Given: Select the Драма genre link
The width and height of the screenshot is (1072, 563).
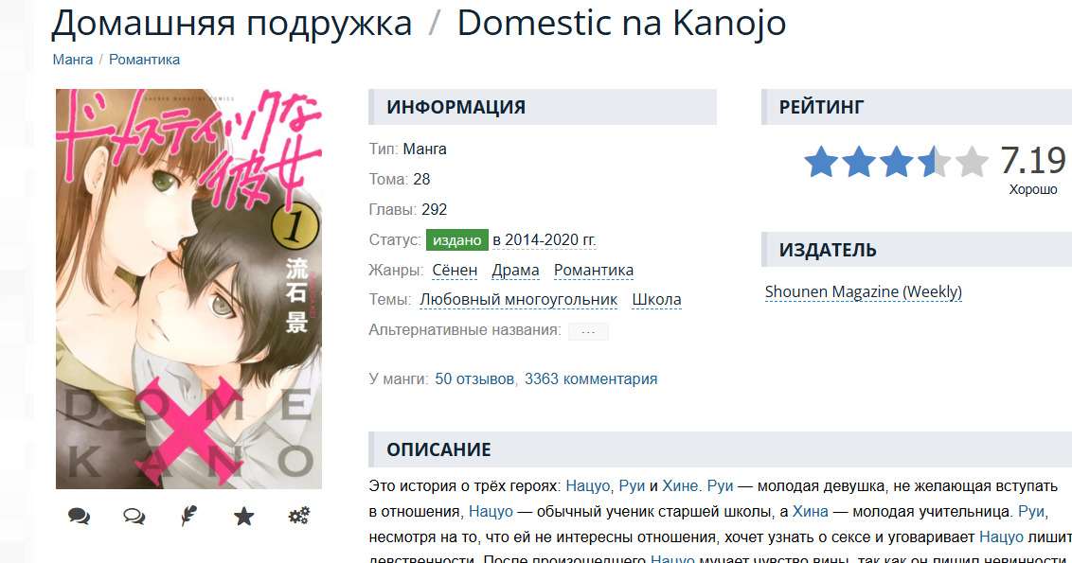Looking at the screenshot, I should pyautogui.click(x=515, y=270).
